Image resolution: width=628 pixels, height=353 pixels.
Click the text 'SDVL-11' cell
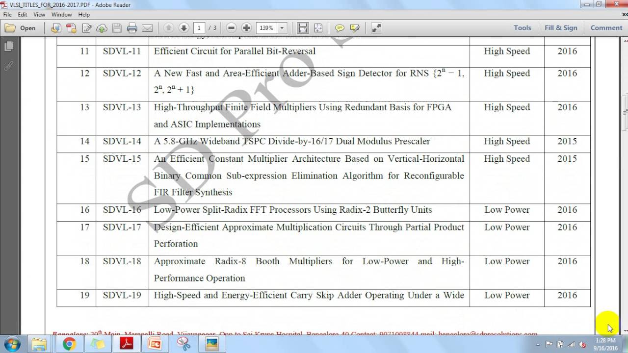[122, 51]
